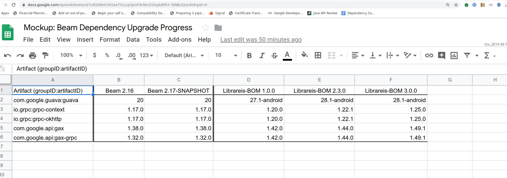Open the Insert menu
The height and width of the screenshot is (178, 507).
coord(85,40)
